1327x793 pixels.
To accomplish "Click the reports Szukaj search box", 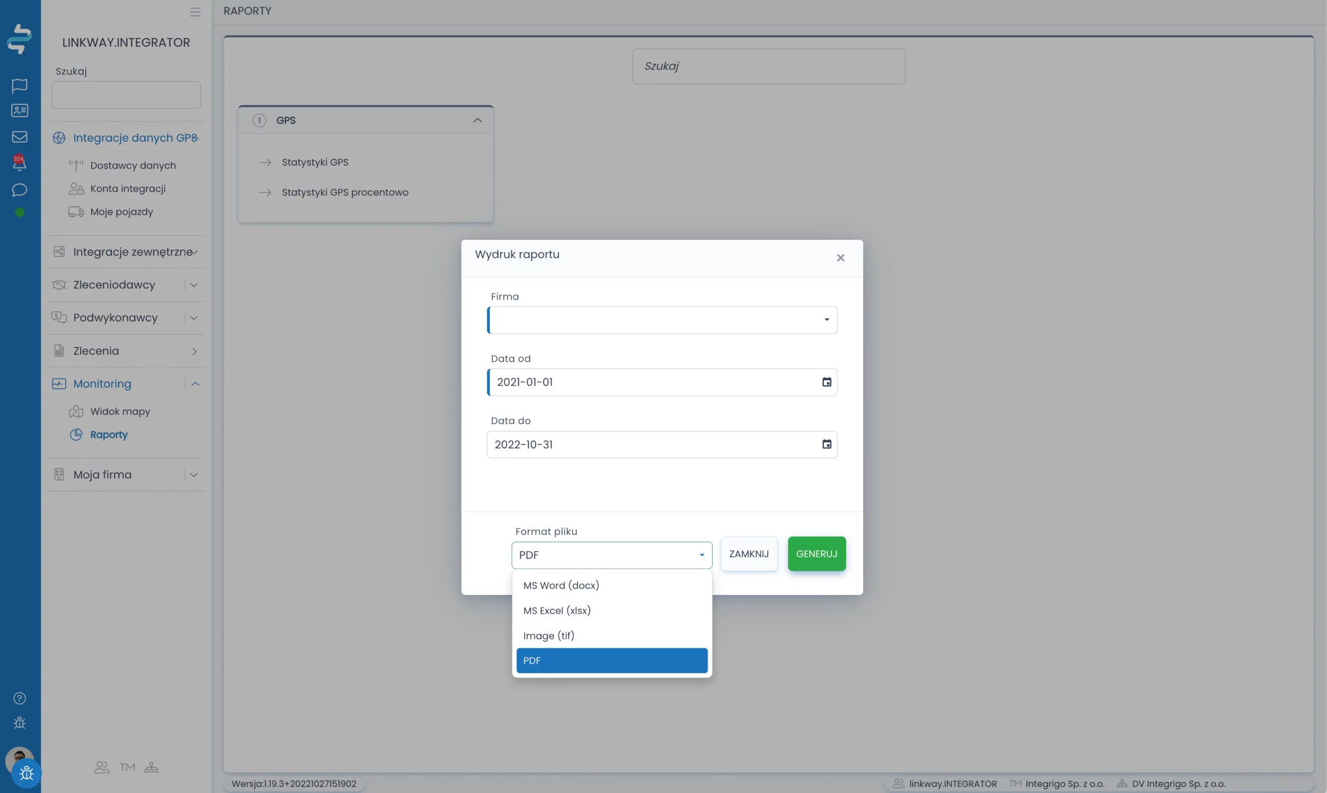I will [768, 66].
